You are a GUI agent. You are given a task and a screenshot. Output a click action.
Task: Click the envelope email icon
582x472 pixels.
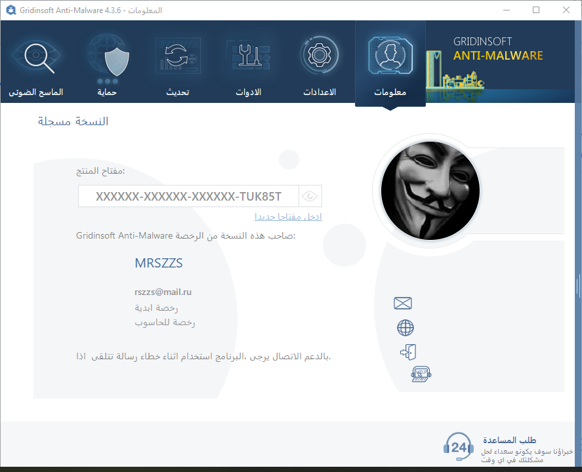click(403, 303)
